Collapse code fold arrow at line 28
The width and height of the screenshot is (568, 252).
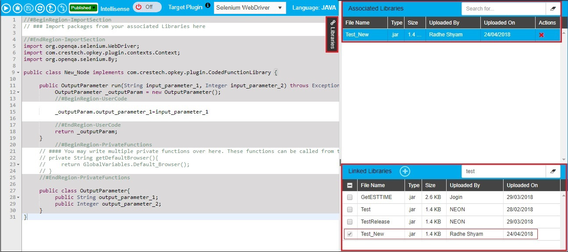coord(18,197)
